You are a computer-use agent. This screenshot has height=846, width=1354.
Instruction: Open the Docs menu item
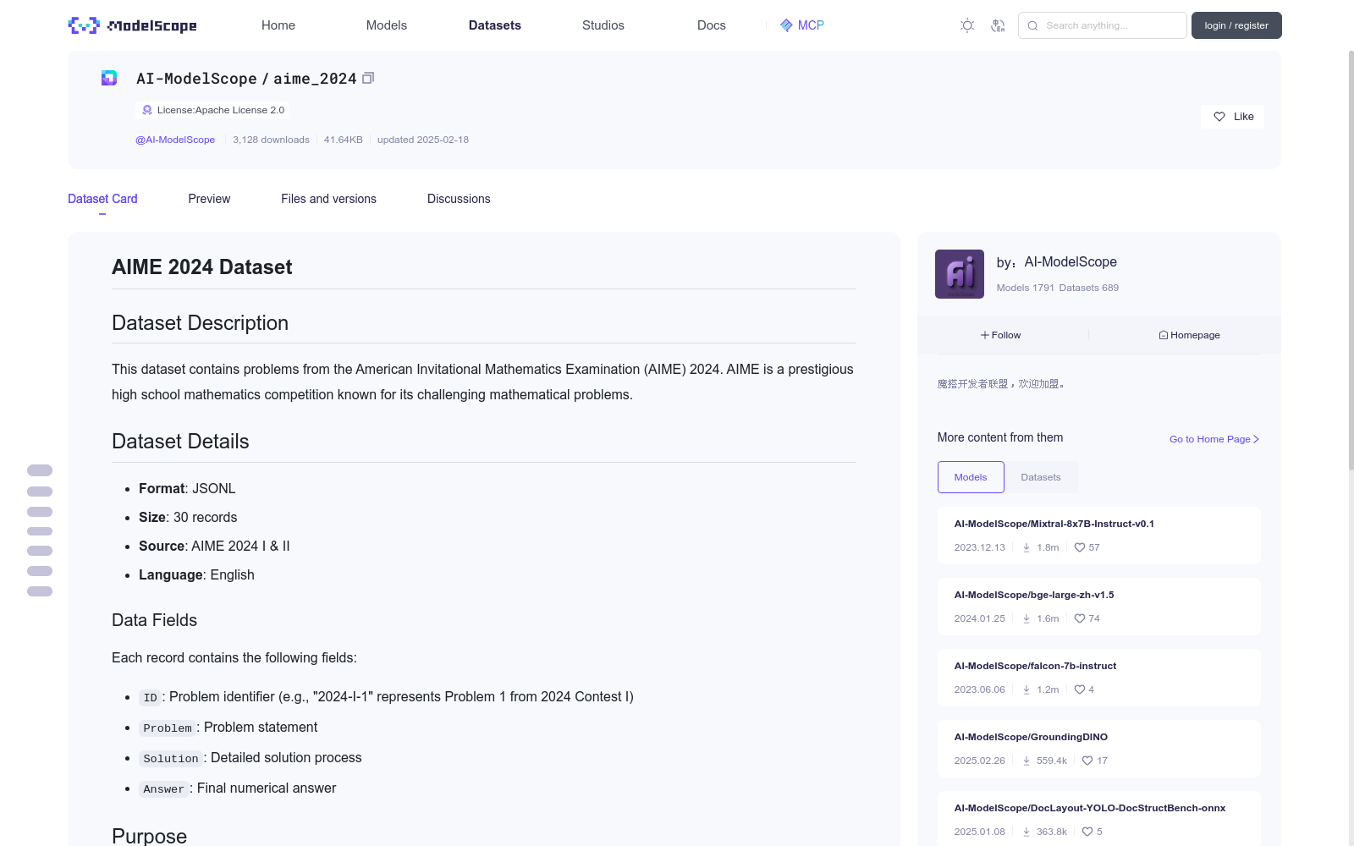coord(712,25)
